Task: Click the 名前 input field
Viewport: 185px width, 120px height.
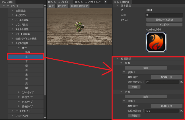Action: click(164, 15)
